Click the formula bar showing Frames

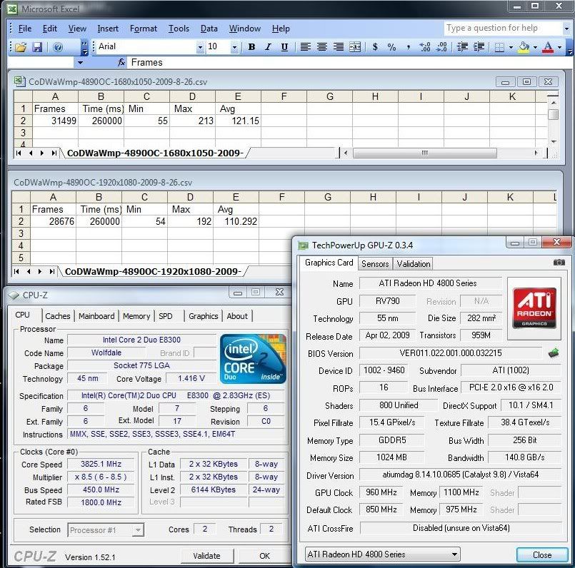[x=349, y=63]
